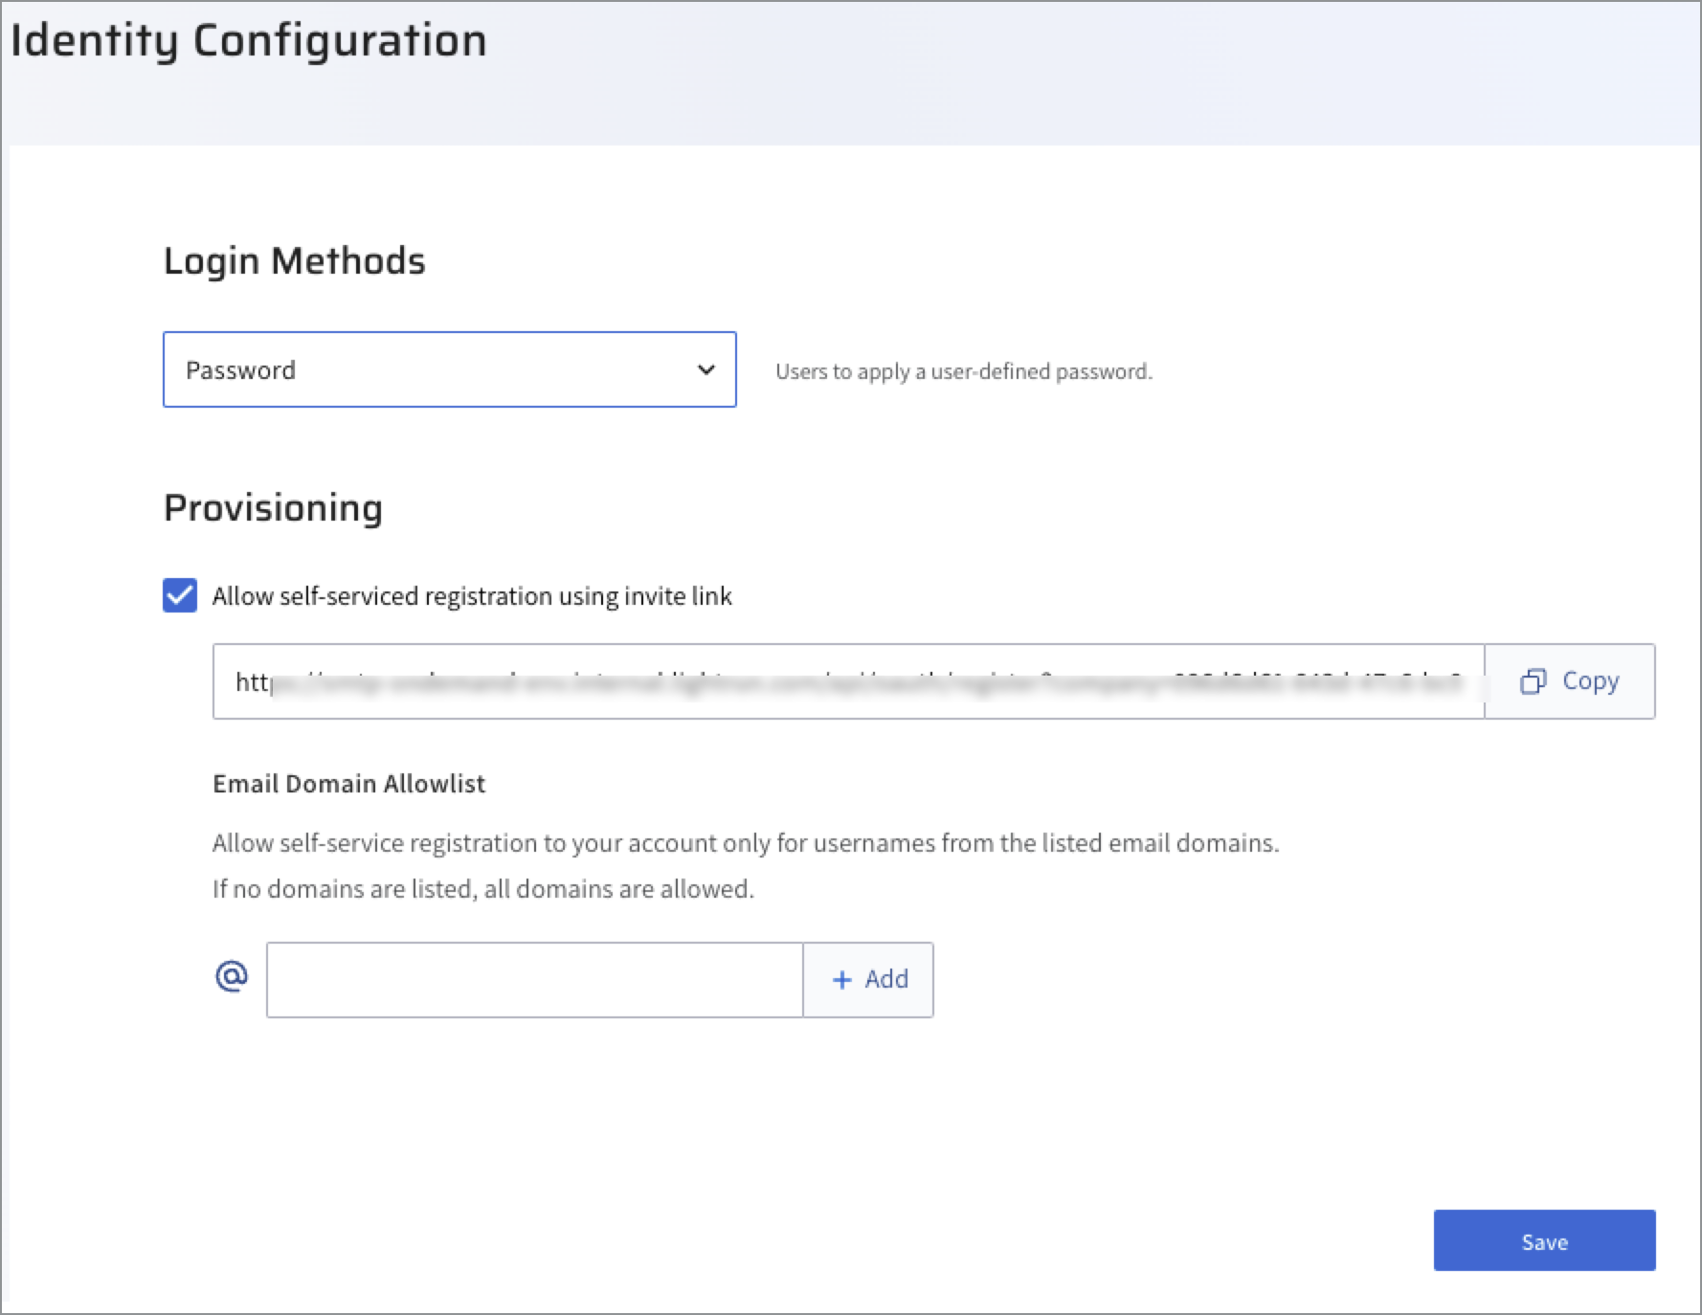Click the 'Allow self-serviced registration using invite link' label
Image resolution: width=1702 pixels, height=1315 pixels.
pos(472,596)
